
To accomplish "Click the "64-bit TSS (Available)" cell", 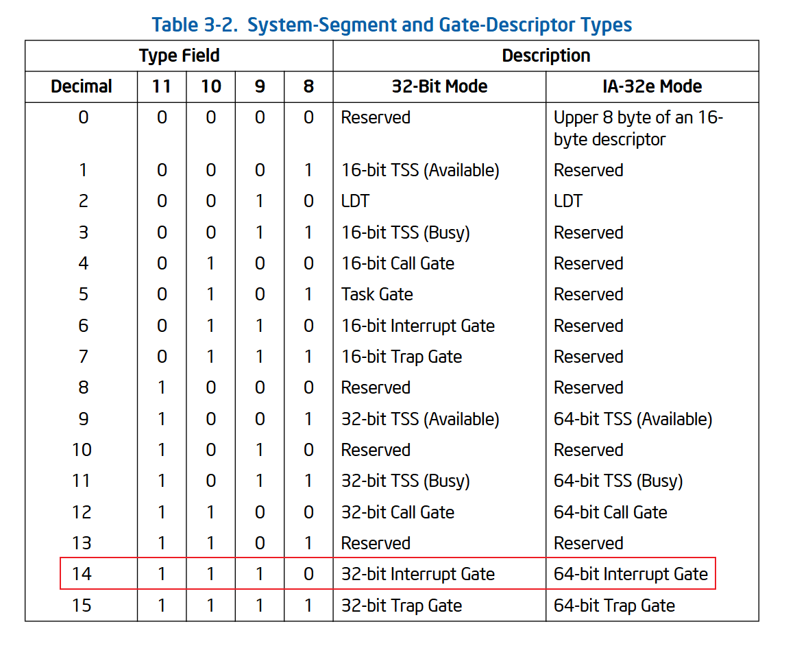I will pyautogui.click(x=633, y=419).
